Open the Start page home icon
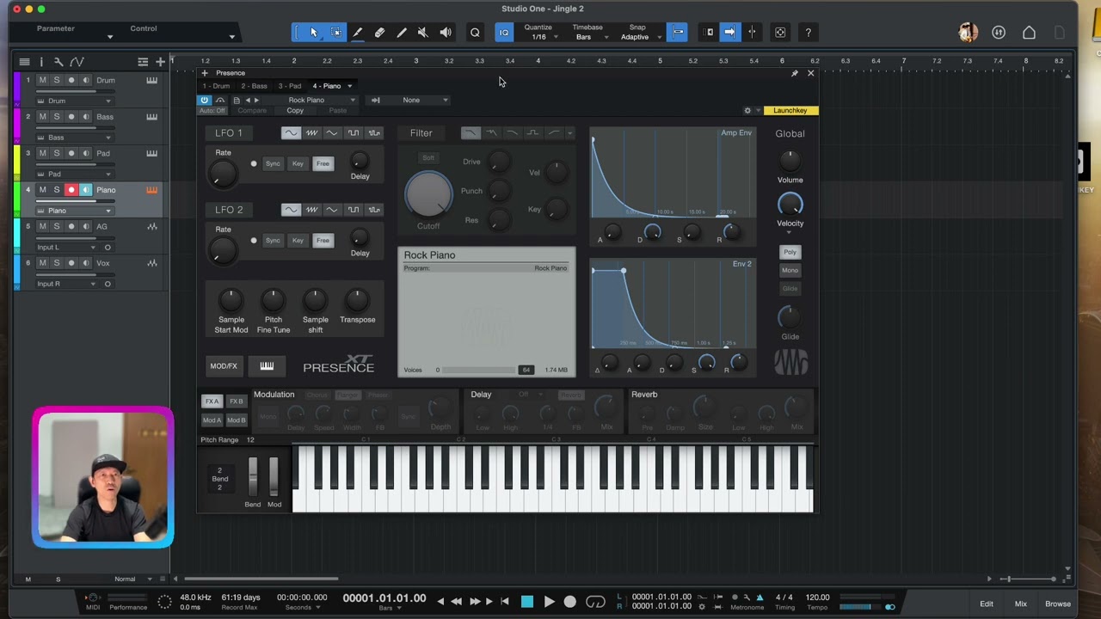Image resolution: width=1101 pixels, height=619 pixels. tap(1029, 33)
